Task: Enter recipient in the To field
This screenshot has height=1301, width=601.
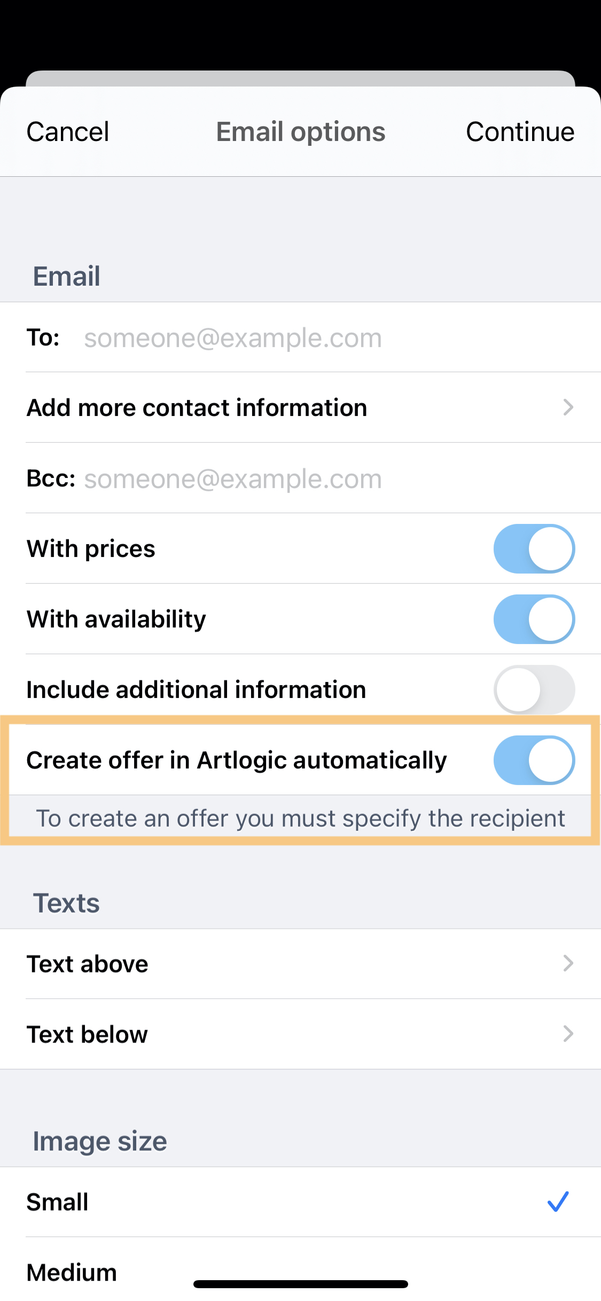Action: point(321,338)
